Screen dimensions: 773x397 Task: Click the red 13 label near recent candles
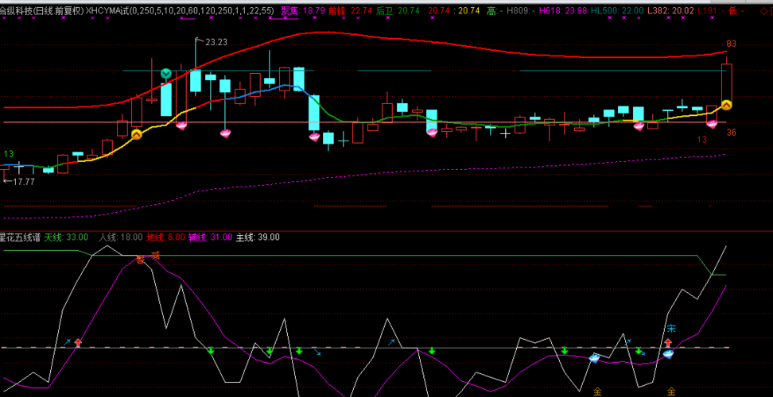702,140
